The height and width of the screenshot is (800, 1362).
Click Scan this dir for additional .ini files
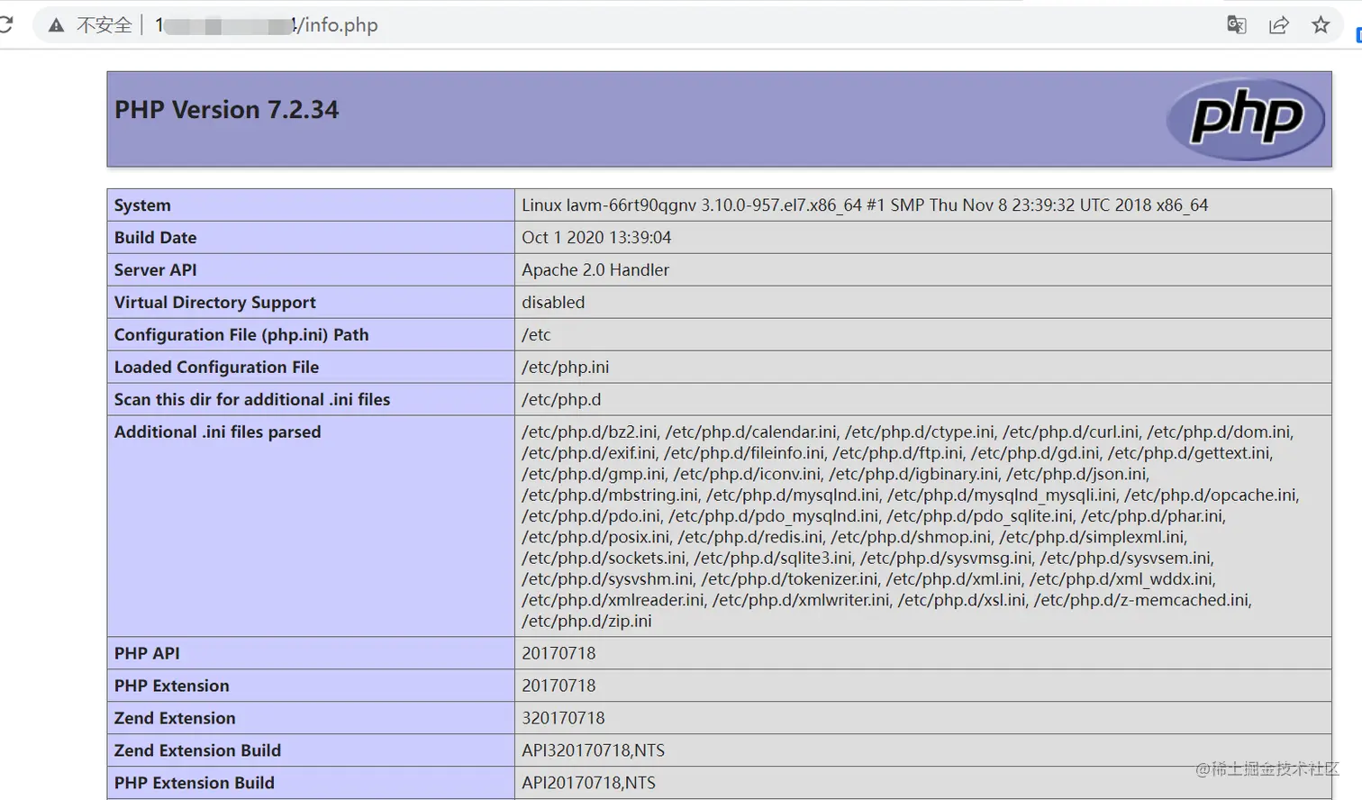(x=252, y=400)
